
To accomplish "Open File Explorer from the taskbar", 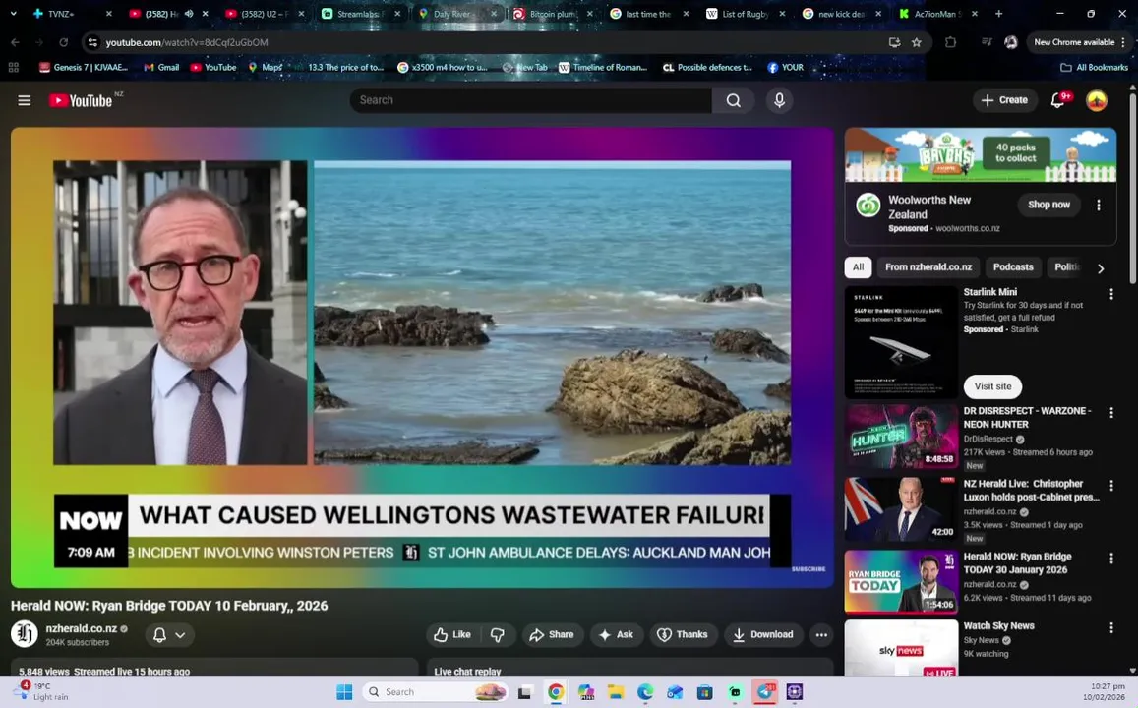I will (616, 692).
